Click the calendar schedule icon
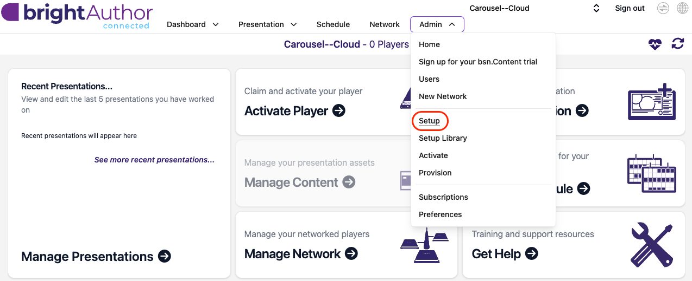692x281 pixels. [x=651, y=173]
